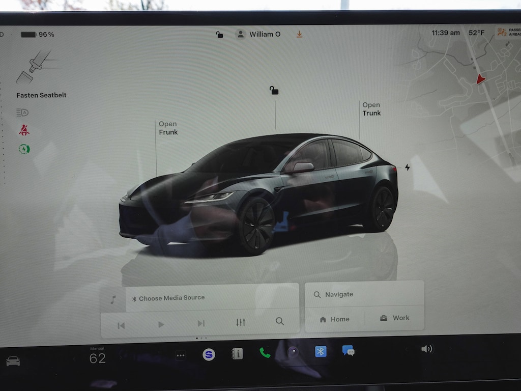Toggle door lock icon above the car

tap(274, 91)
